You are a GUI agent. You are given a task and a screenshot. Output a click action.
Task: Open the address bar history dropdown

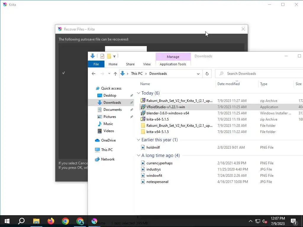198,74
